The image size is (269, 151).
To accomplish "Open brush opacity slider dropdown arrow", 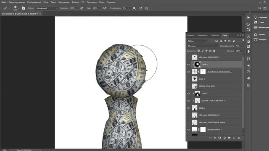I will tap(77, 8).
